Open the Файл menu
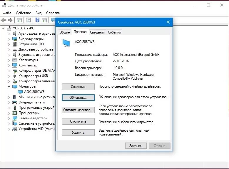This screenshot has height=169, width=229. tap(7, 13)
